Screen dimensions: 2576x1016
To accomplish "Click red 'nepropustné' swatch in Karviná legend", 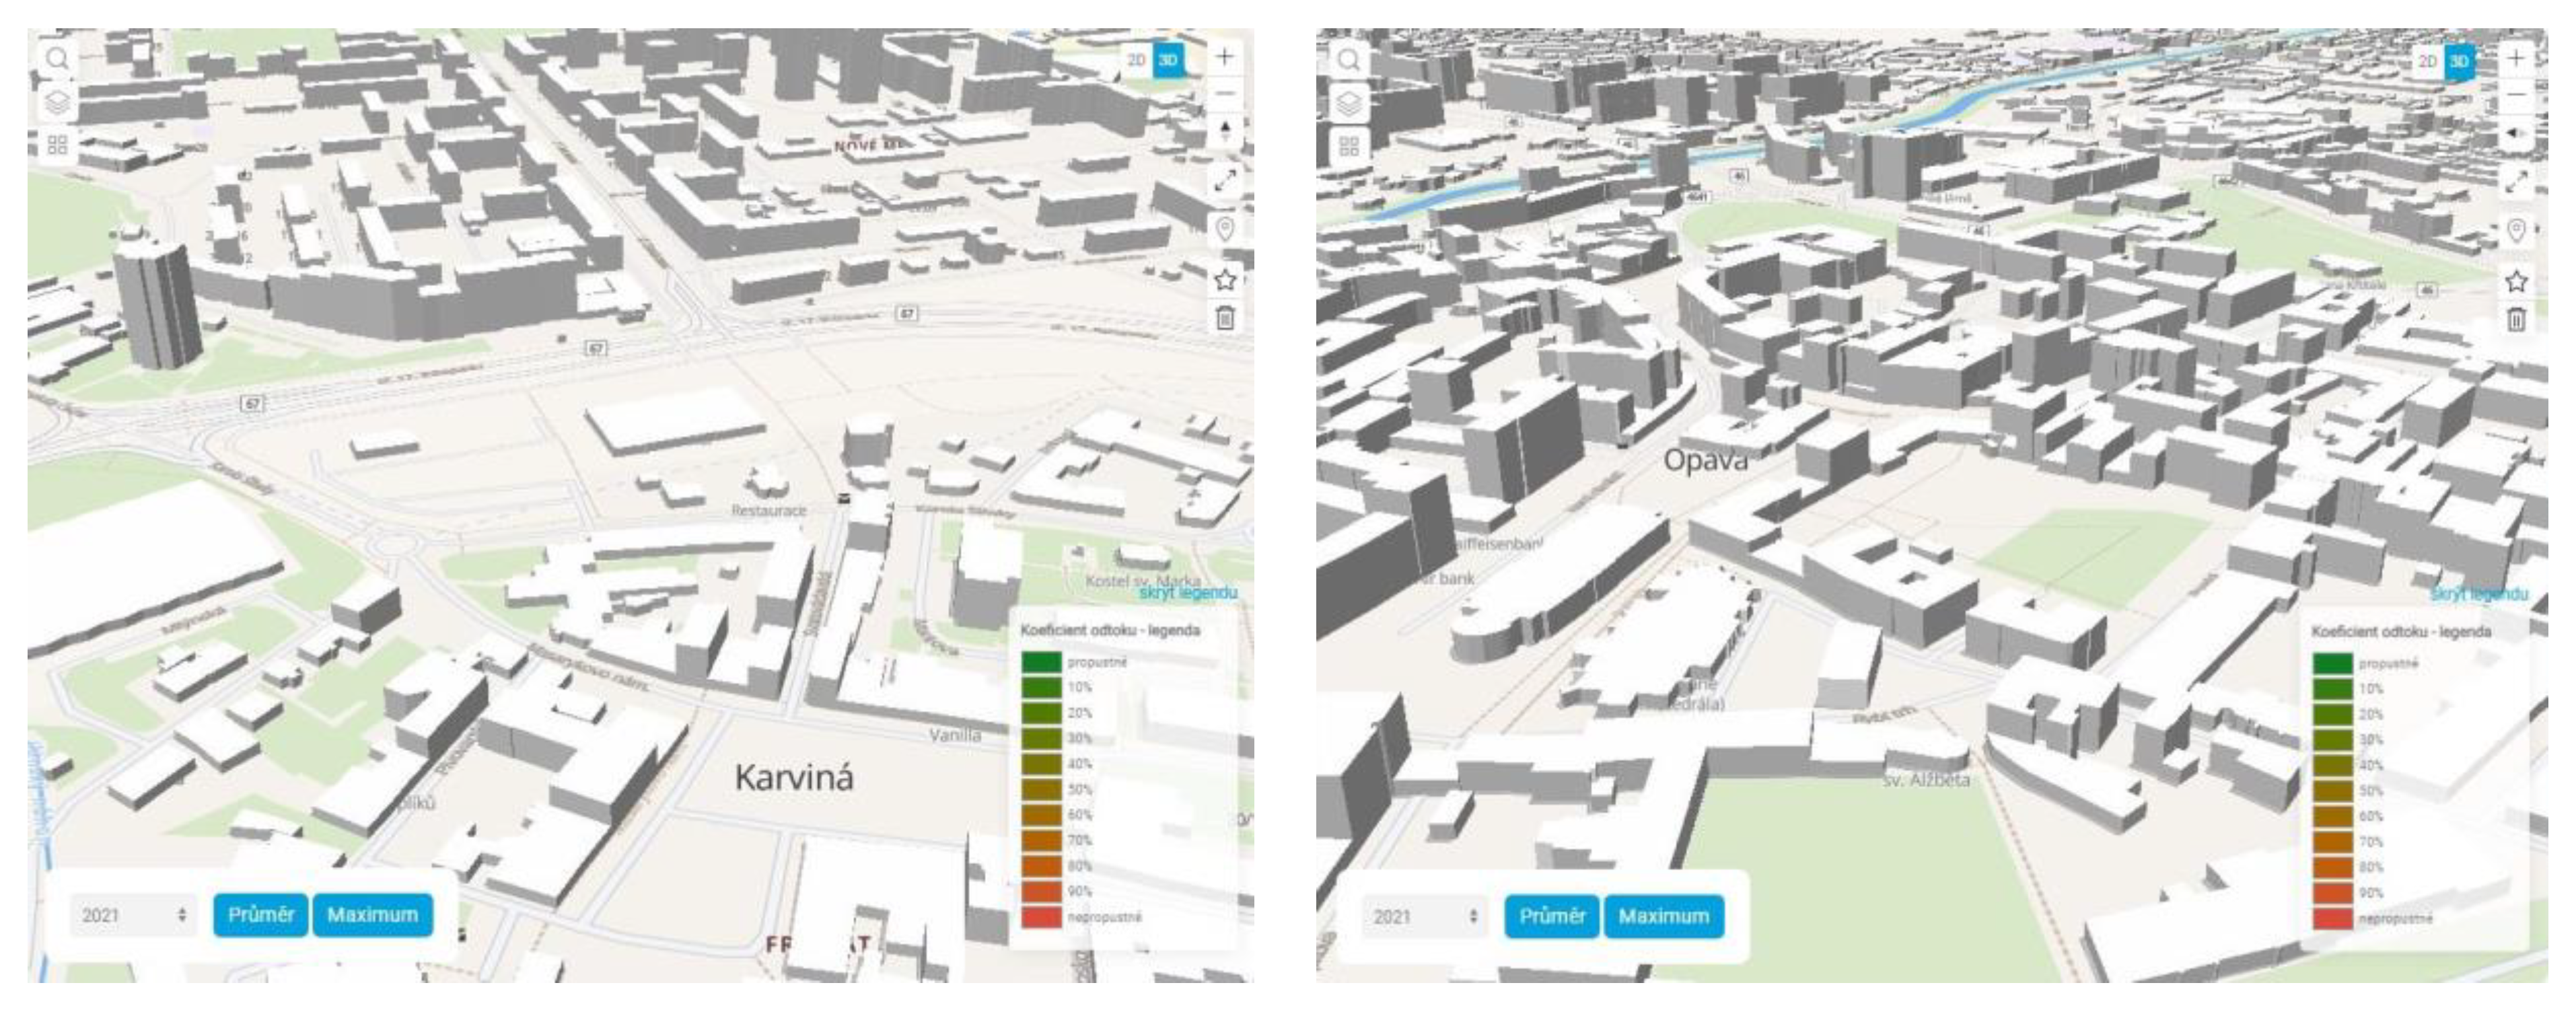I will [1041, 916].
